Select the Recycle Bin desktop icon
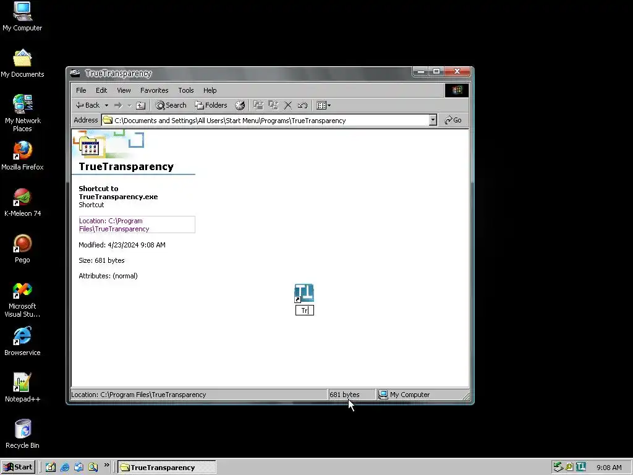The width and height of the screenshot is (633, 475). [x=22, y=435]
